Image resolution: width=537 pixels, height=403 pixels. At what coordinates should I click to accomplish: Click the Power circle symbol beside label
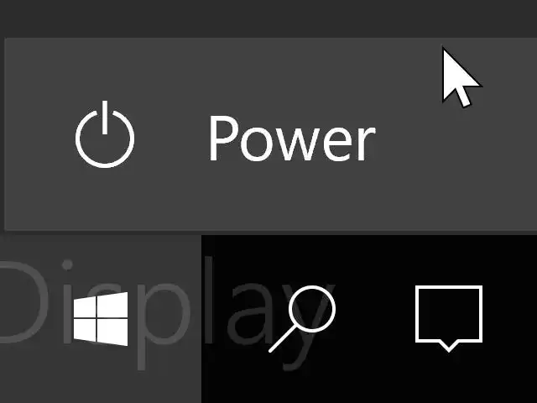(x=105, y=134)
